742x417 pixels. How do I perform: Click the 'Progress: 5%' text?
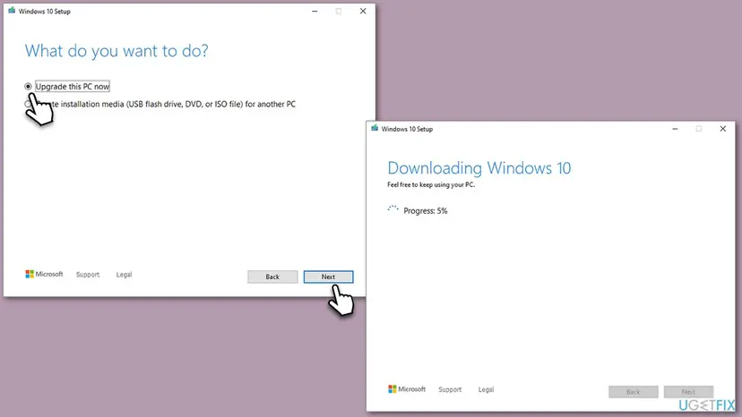pos(425,211)
